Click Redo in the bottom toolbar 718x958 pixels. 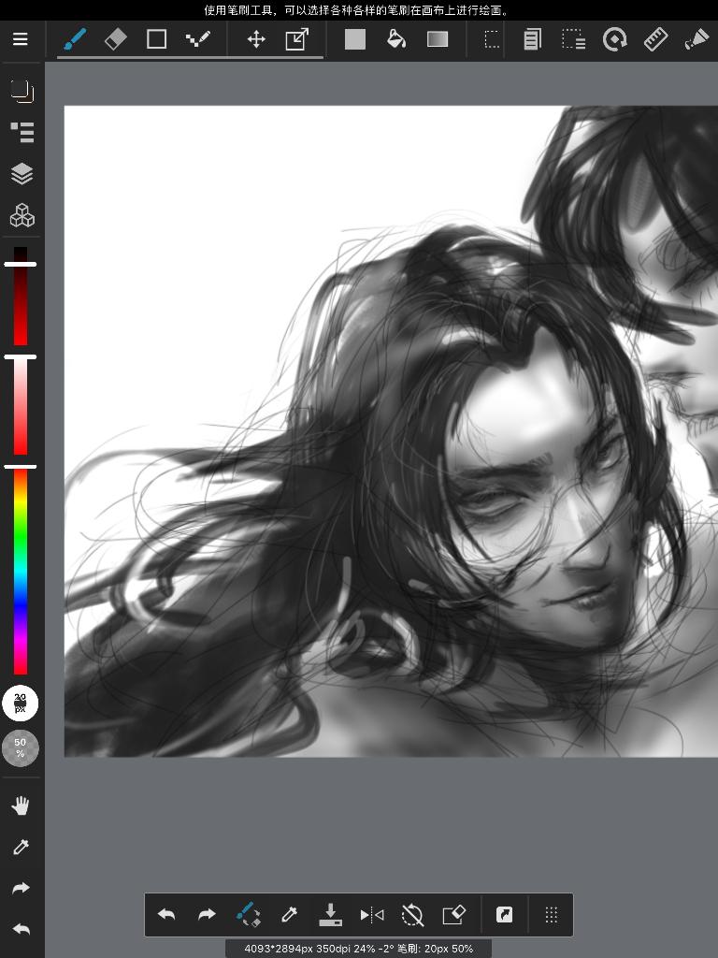pos(207,915)
